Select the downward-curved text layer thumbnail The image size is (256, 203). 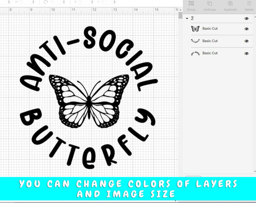[195, 41]
